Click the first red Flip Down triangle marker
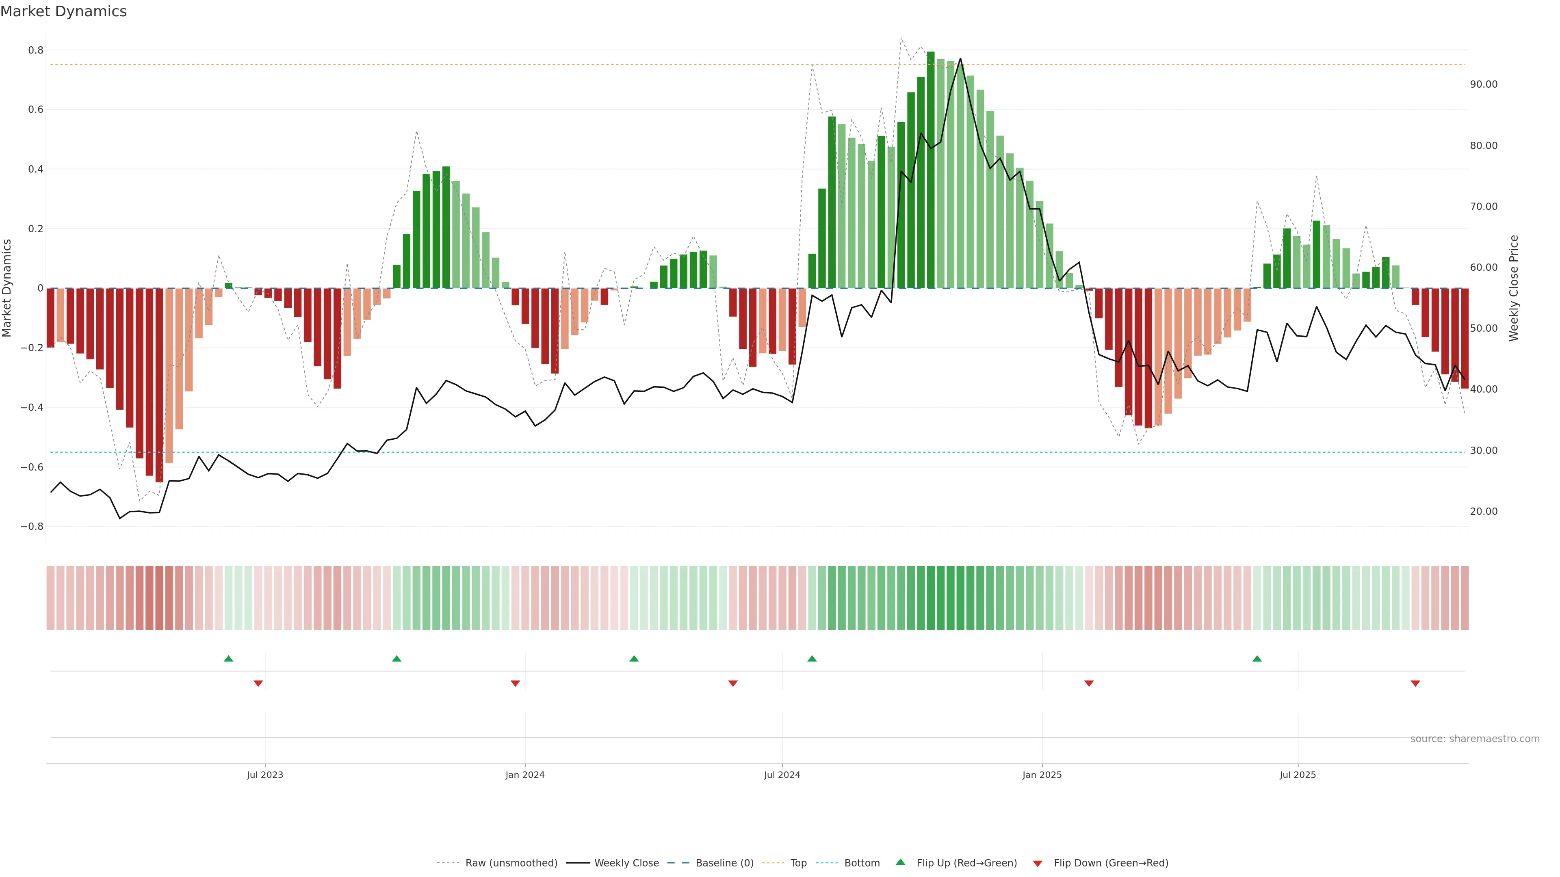Image resolution: width=1560 pixels, height=877 pixels. click(x=258, y=683)
